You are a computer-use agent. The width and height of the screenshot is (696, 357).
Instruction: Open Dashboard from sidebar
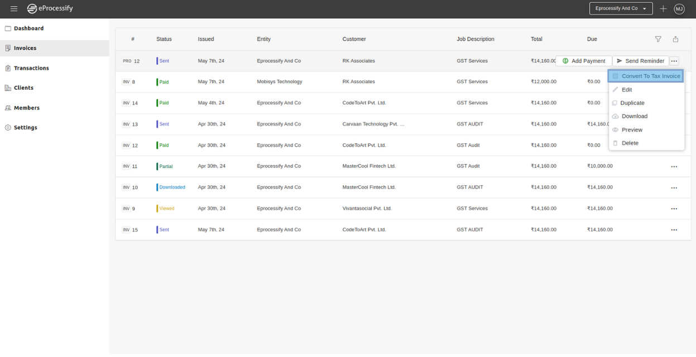[28, 28]
